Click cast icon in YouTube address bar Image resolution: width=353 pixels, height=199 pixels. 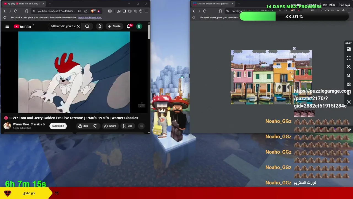tap(79, 11)
